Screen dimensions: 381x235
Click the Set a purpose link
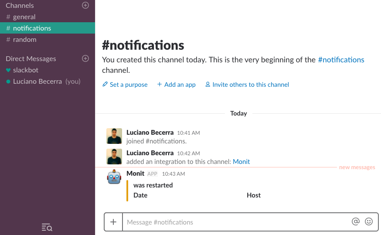tap(129, 85)
